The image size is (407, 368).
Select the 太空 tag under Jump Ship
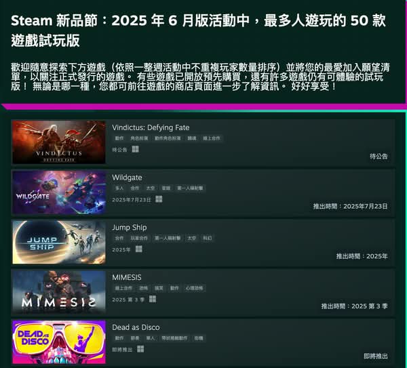[192, 238]
